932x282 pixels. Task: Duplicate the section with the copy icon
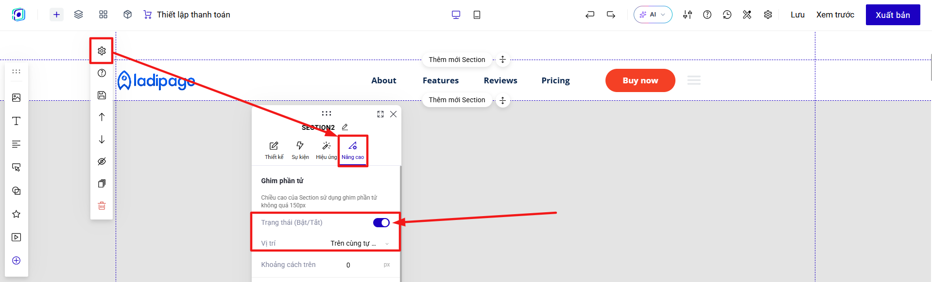pos(102,184)
